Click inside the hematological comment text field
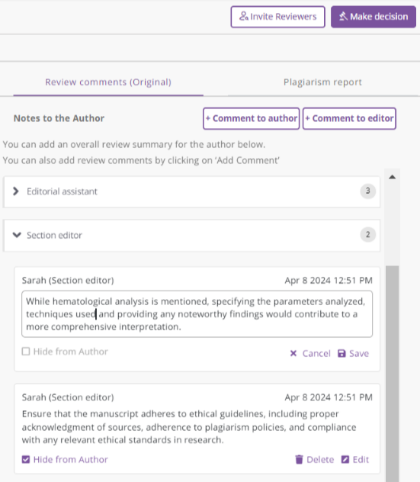420x482 pixels. tap(197, 314)
